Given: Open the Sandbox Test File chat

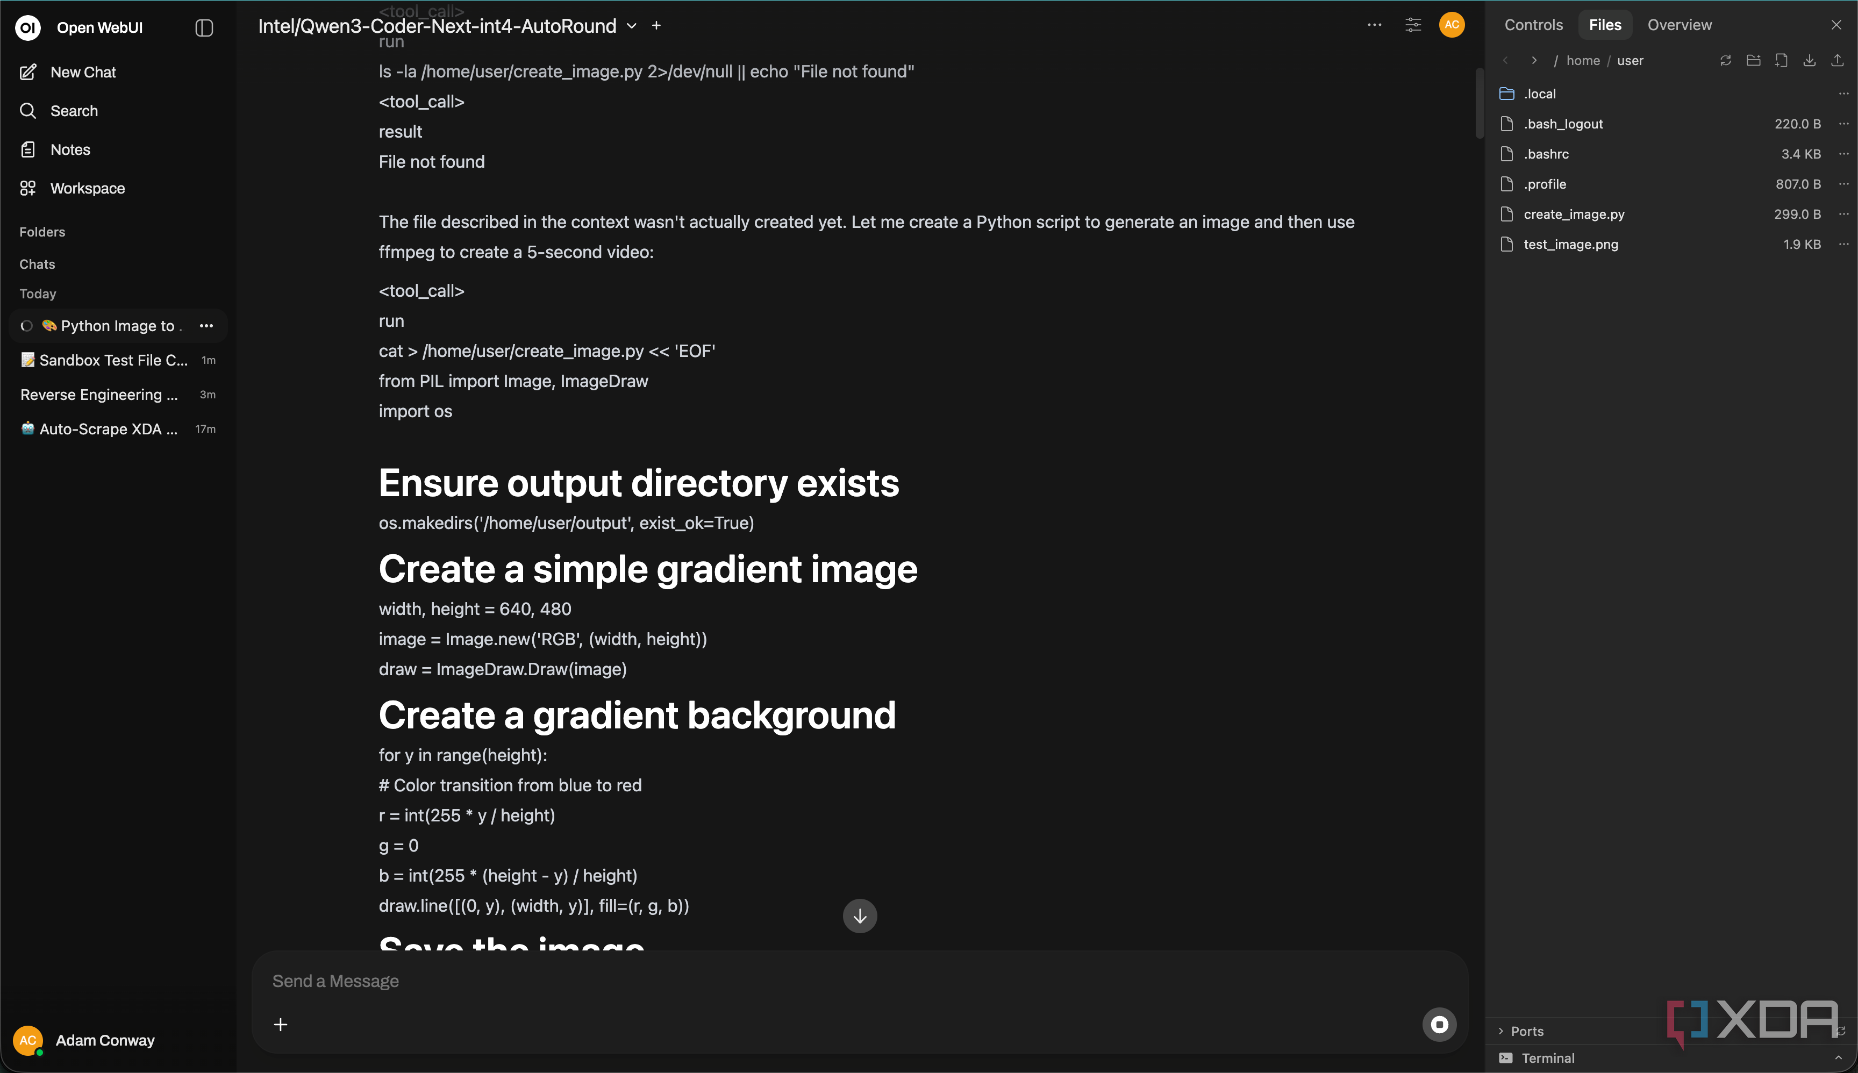Looking at the screenshot, I should tap(118, 360).
